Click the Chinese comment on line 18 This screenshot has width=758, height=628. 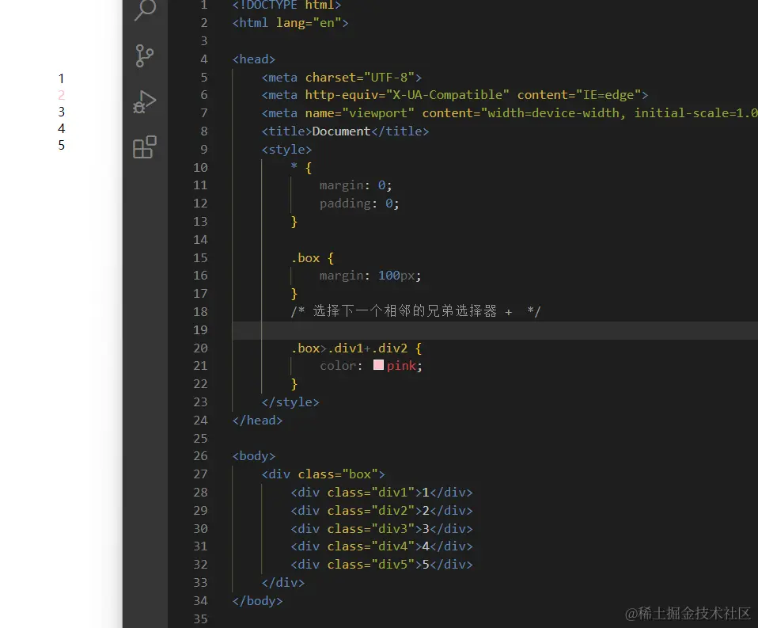pyautogui.click(x=415, y=311)
